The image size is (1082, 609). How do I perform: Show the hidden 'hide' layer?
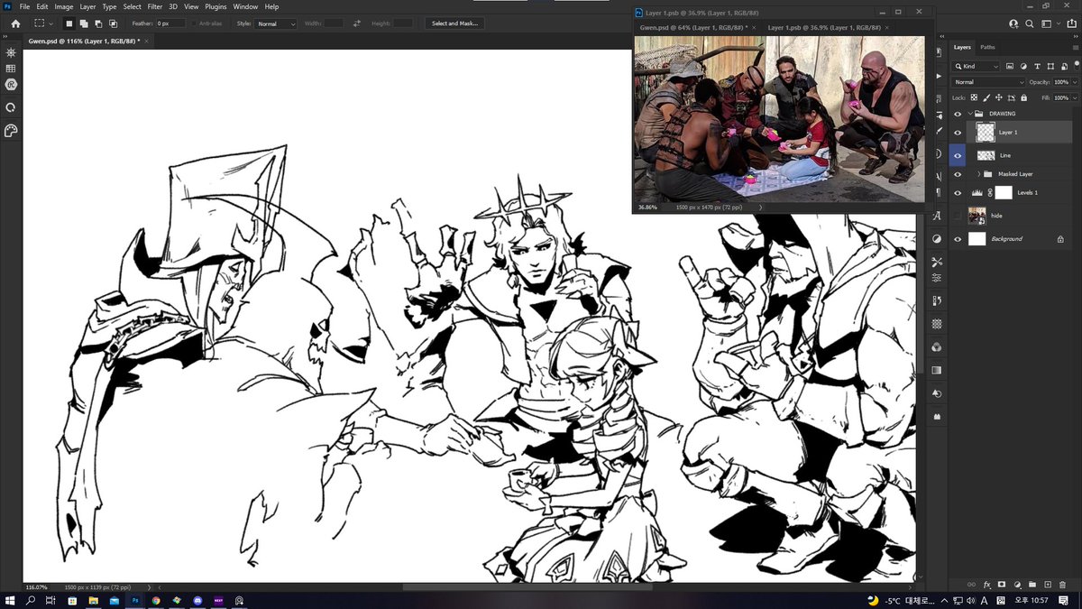(x=958, y=216)
